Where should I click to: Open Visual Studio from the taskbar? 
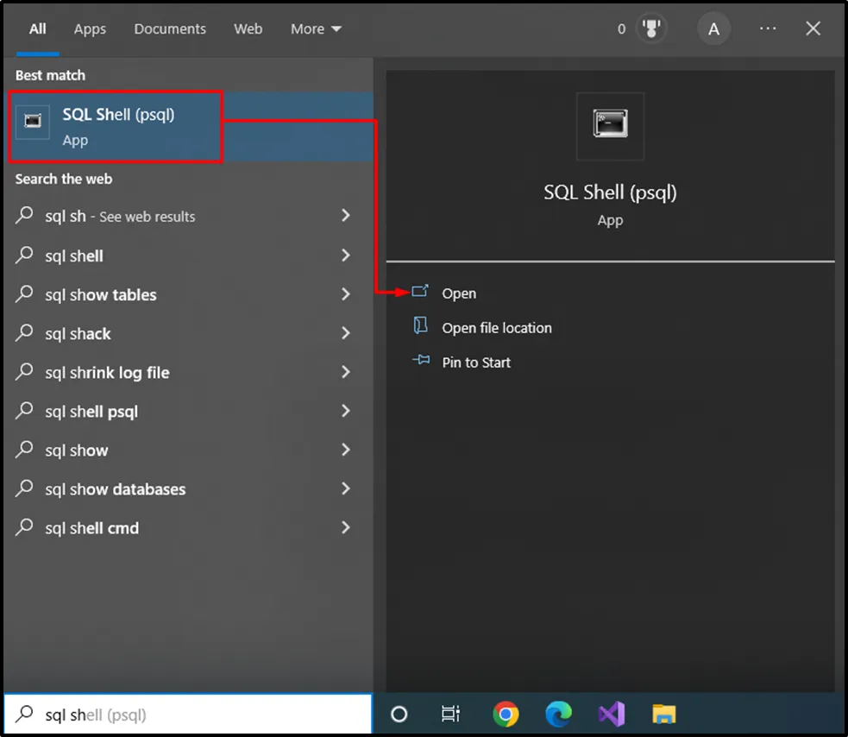coord(611,714)
